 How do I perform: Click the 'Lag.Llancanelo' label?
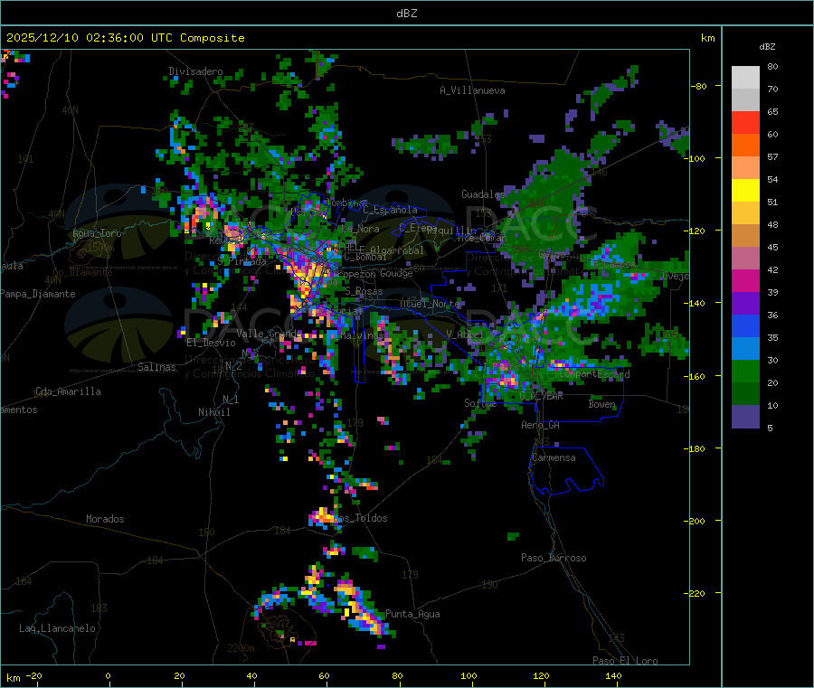click(x=57, y=628)
